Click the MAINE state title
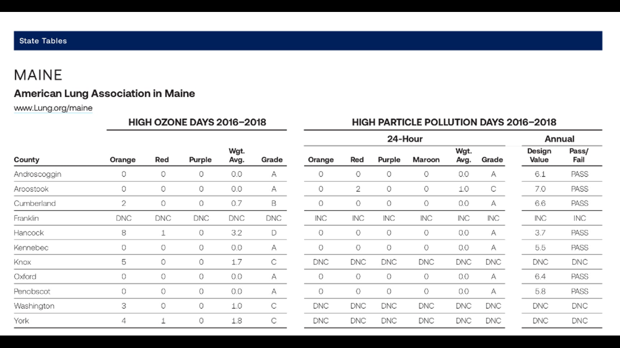Image resolution: width=620 pixels, height=348 pixels. pyautogui.click(x=38, y=75)
